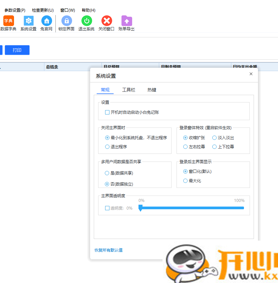Select 最大化 for main window display
The width and height of the screenshot is (278, 283).
tap(185, 181)
